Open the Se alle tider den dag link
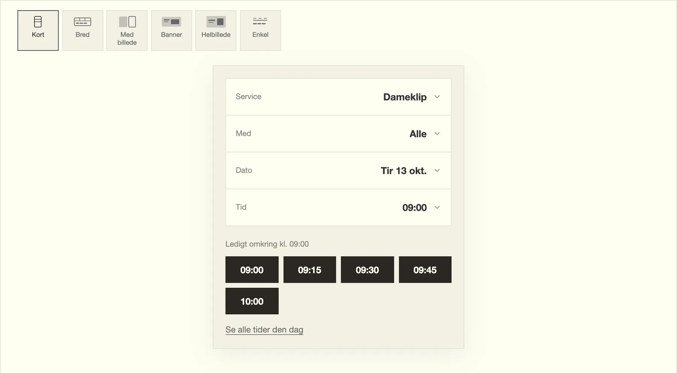The height and width of the screenshot is (373, 677). click(x=264, y=330)
